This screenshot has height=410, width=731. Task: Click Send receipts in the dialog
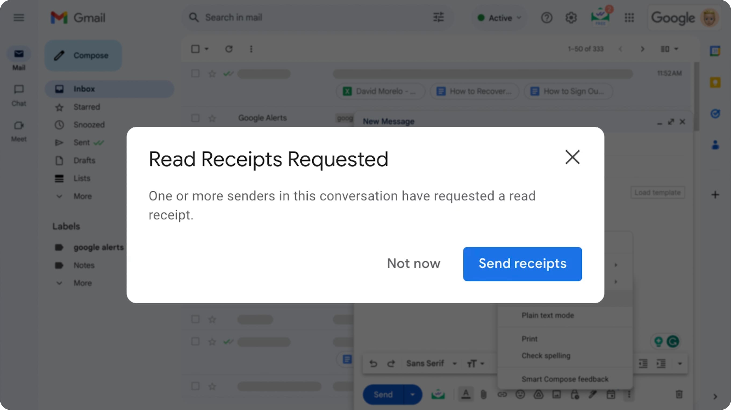pos(522,264)
